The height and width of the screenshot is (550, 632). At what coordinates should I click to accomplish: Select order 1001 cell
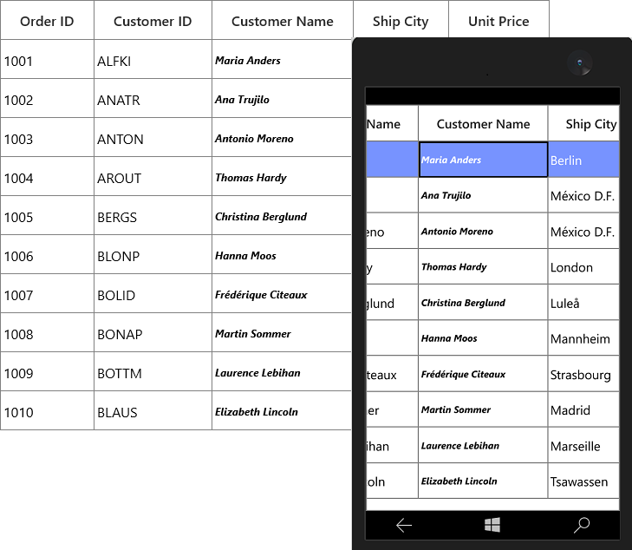(x=47, y=59)
